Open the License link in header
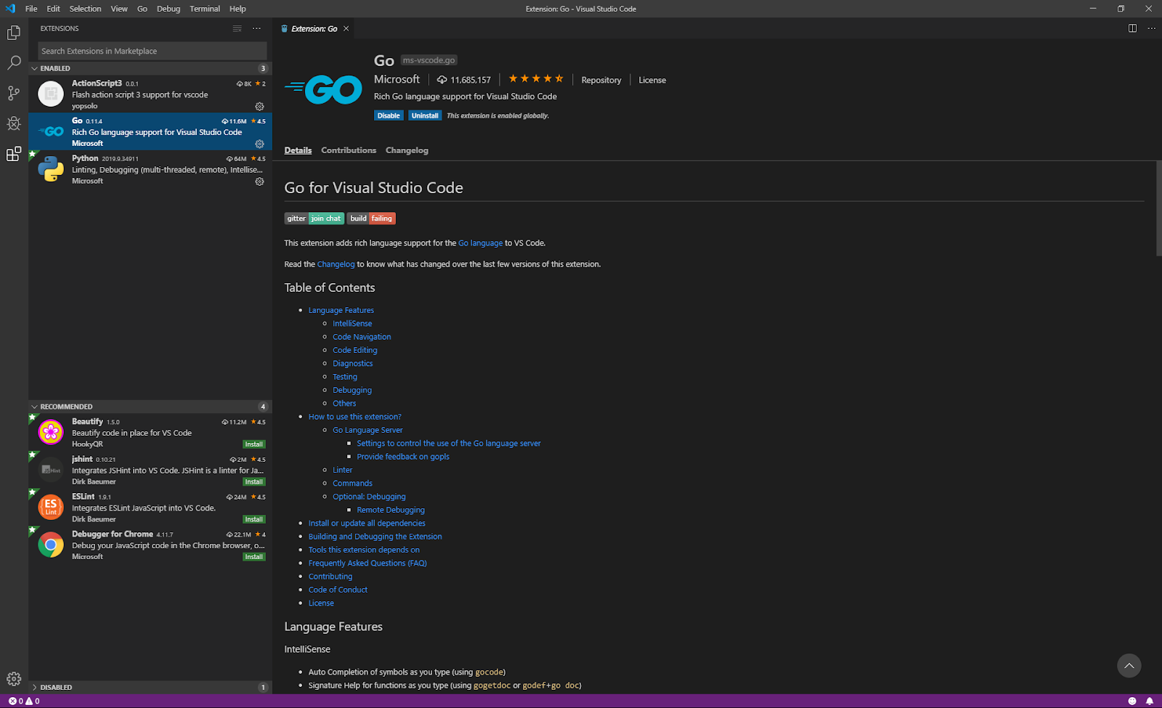This screenshot has width=1162, height=708. click(x=652, y=80)
